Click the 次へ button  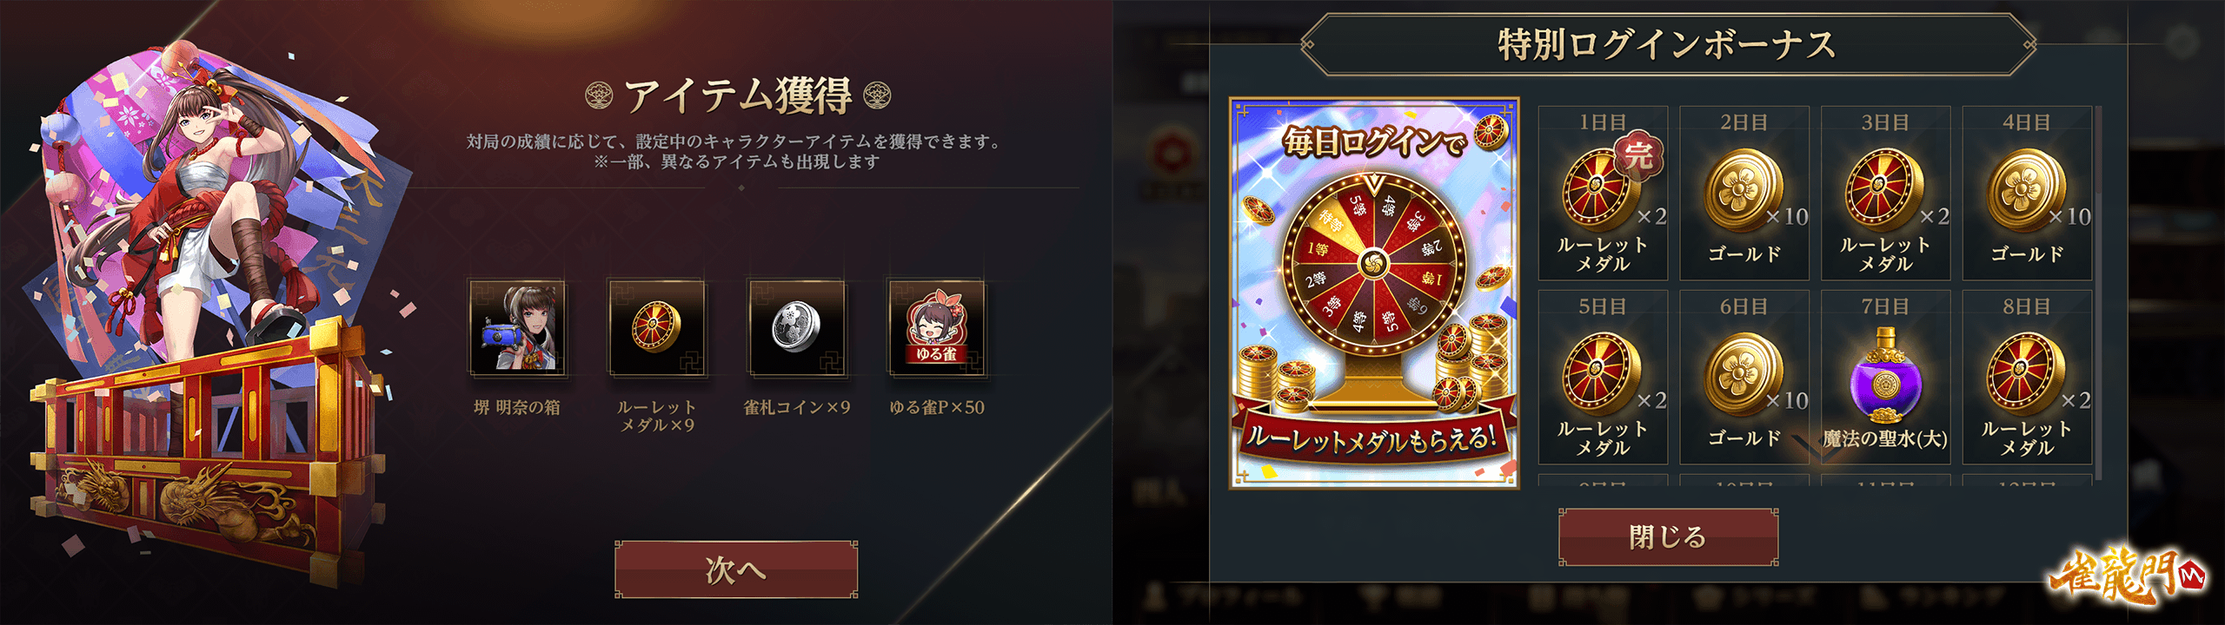coord(736,569)
